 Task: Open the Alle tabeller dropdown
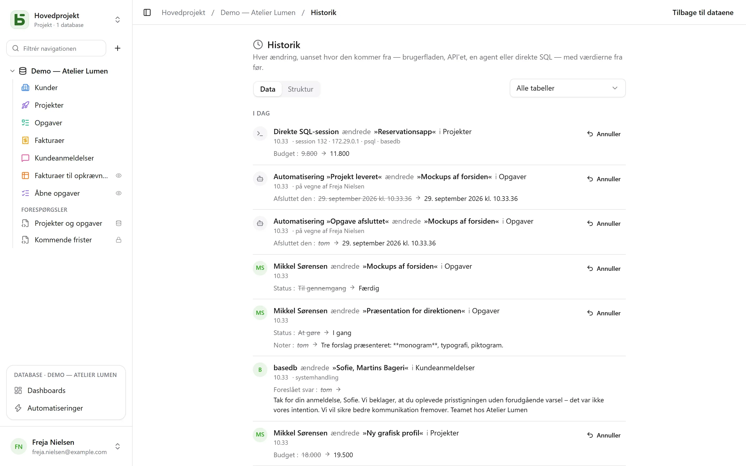[568, 88]
